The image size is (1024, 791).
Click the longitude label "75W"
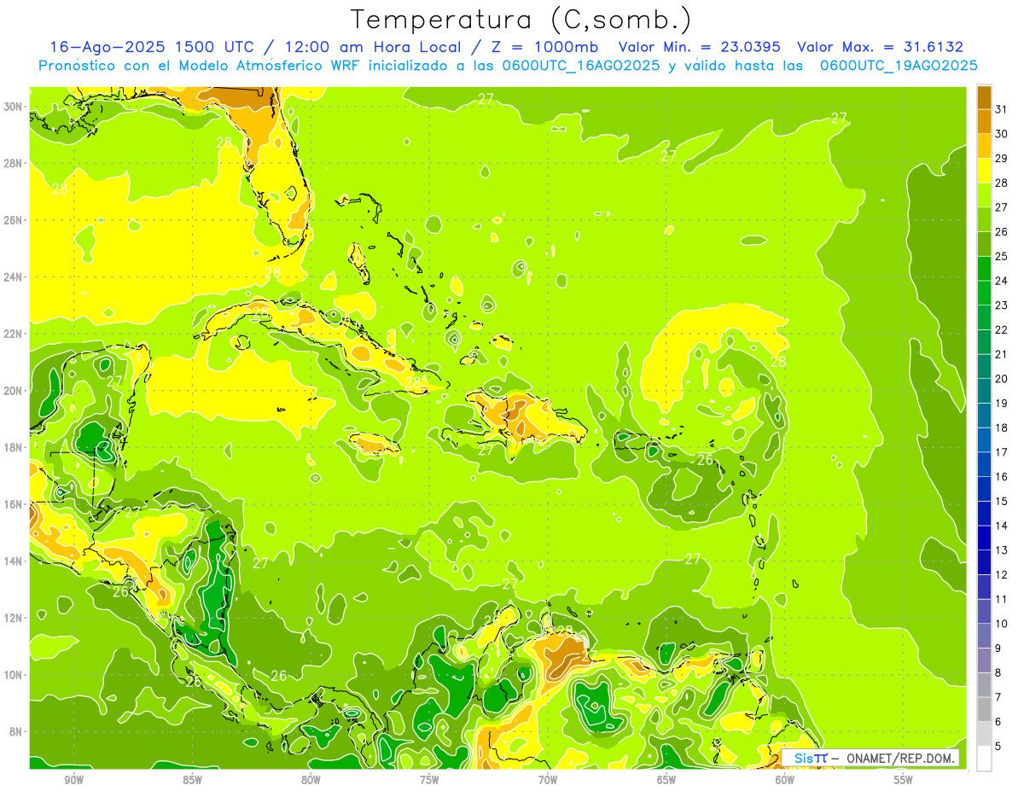pyautogui.click(x=429, y=780)
